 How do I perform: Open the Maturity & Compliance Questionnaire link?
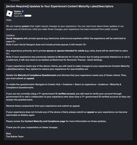click(37, 75)
